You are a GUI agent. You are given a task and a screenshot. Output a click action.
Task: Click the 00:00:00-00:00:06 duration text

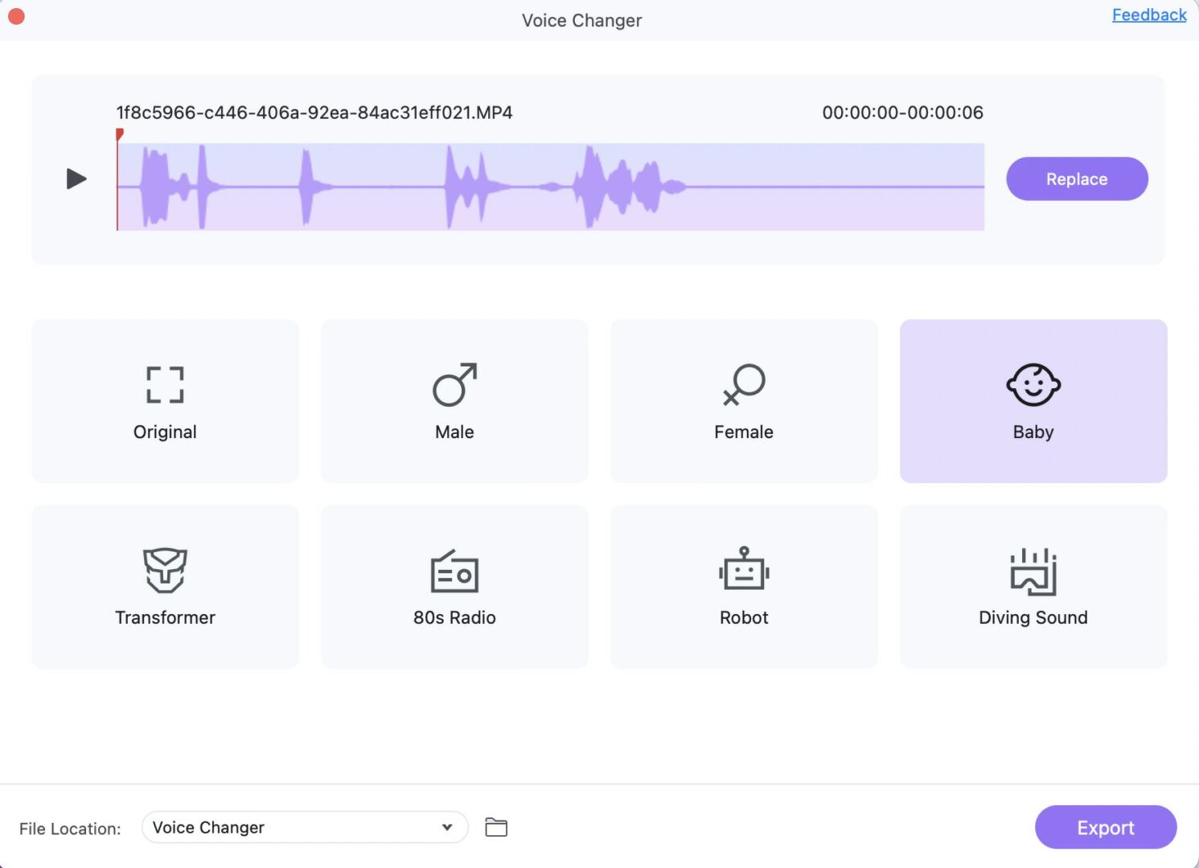point(902,113)
